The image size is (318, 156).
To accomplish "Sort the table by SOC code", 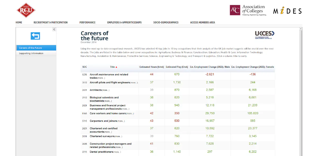I will coord(85,67).
